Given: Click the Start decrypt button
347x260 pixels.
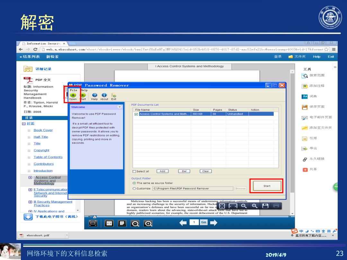Looking at the screenshot, I should 267,186.
